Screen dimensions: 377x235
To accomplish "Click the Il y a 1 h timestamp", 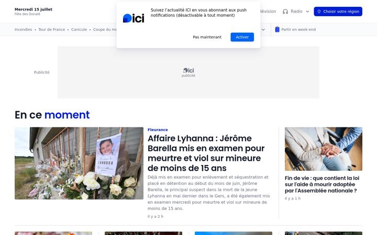I will point(293,198).
